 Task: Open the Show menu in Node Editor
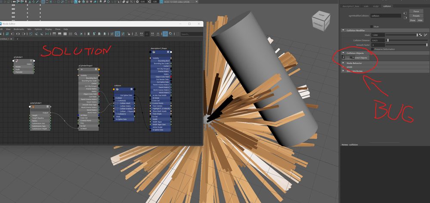[58, 29]
